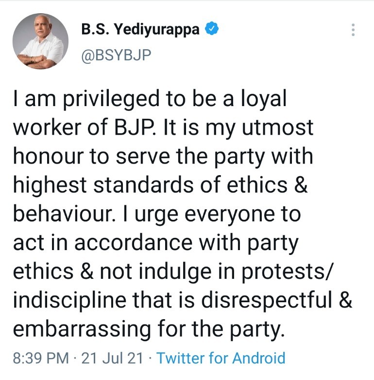Click the 21 Jul 21 date
This screenshot has width=374, height=380.
112,359
